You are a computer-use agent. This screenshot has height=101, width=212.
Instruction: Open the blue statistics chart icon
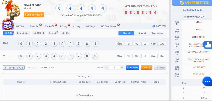pos(208,45)
